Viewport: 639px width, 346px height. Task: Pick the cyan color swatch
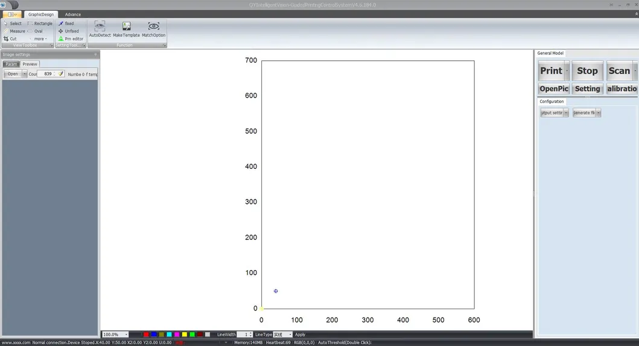[170, 335]
